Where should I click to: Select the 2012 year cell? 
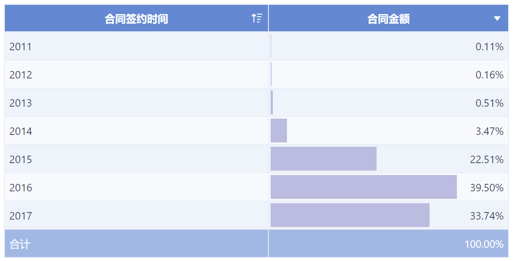pos(21,75)
